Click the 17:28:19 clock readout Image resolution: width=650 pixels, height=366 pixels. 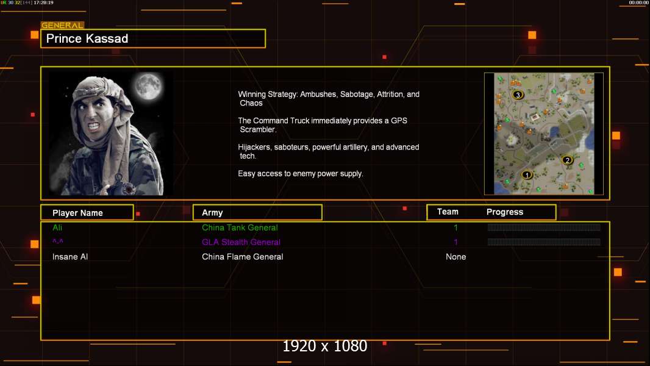[43, 2]
